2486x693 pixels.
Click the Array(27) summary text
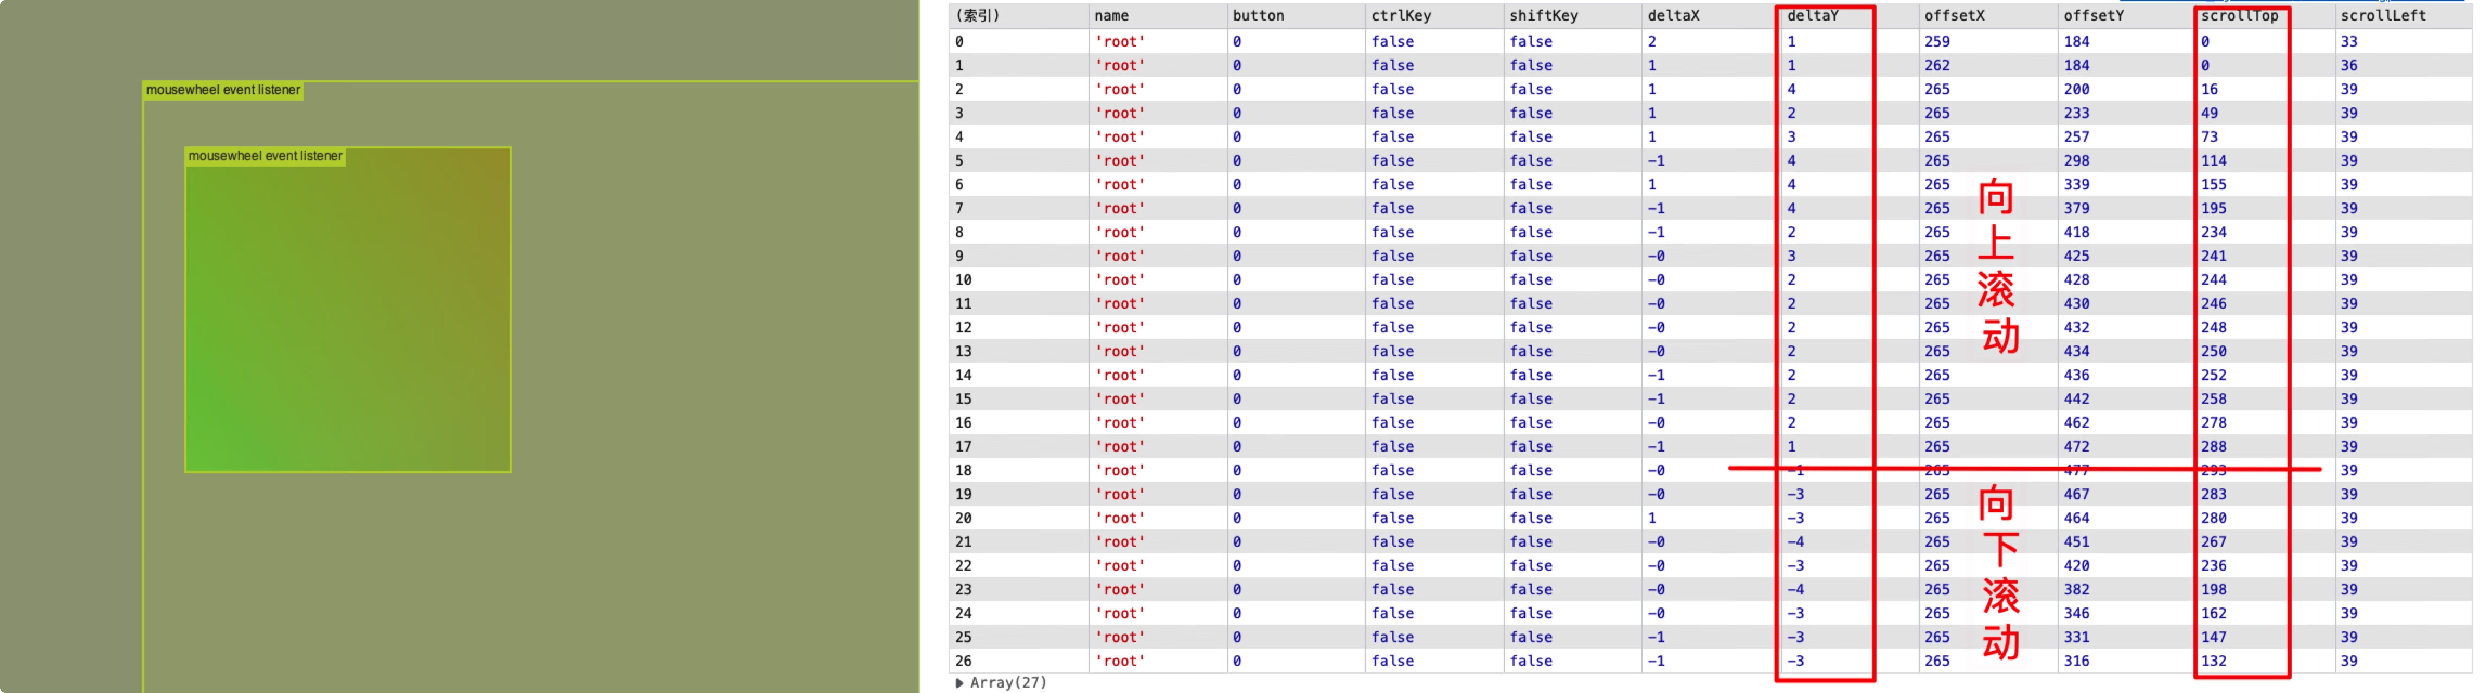pyautogui.click(x=1008, y=682)
